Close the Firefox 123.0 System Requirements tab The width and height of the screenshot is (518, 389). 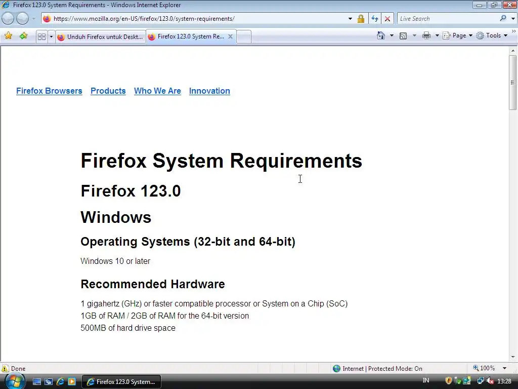[230, 36]
